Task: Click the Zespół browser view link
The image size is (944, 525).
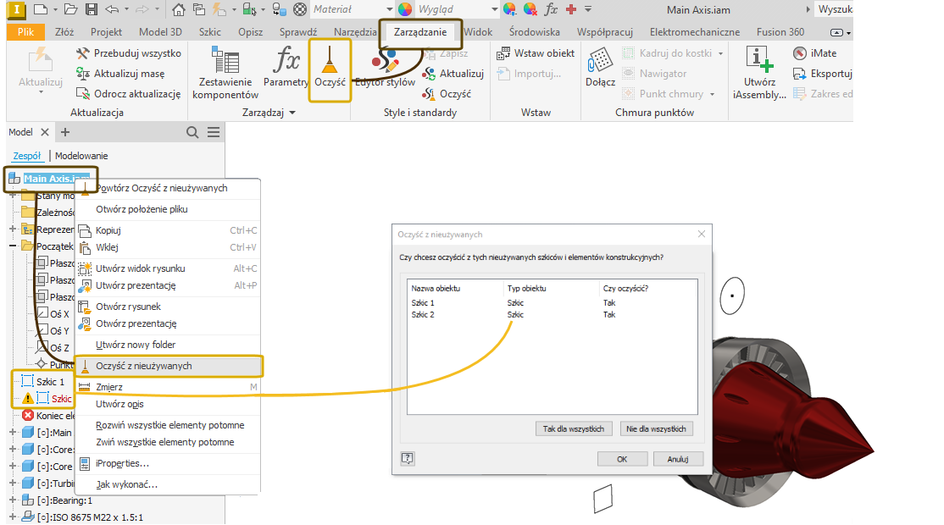Action: 27,156
